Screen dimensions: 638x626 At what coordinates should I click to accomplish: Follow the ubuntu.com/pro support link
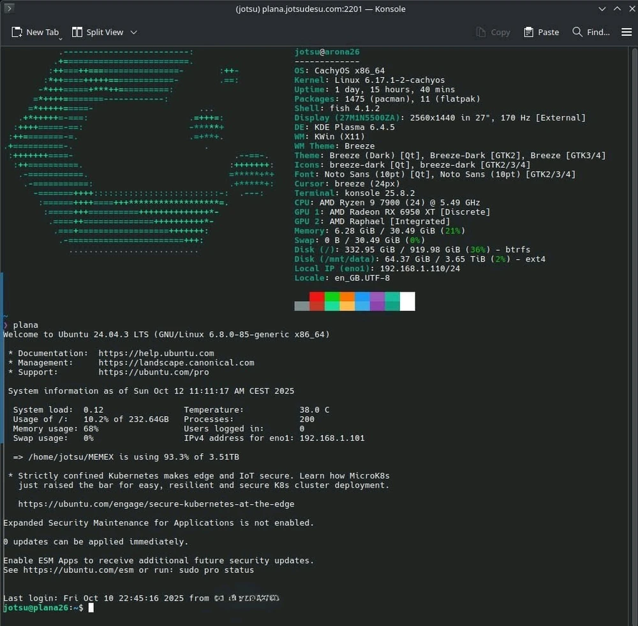tap(153, 372)
